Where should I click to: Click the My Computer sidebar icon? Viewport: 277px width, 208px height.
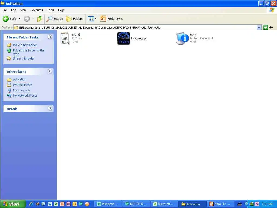[9, 90]
